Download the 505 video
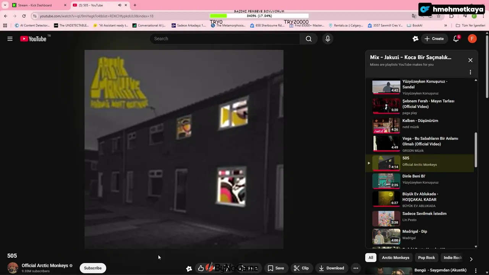489x275 pixels. (x=332, y=268)
